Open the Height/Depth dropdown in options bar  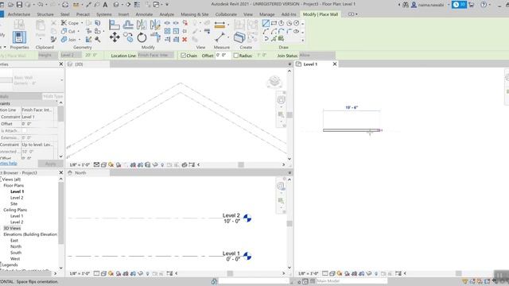[x=48, y=55]
